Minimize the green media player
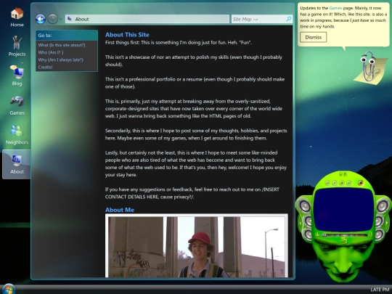 340,174
